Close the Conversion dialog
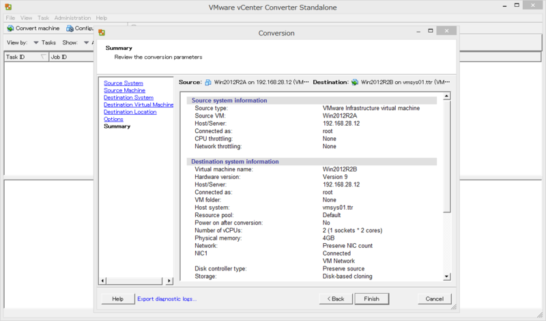The height and width of the screenshot is (321, 546). point(446,31)
